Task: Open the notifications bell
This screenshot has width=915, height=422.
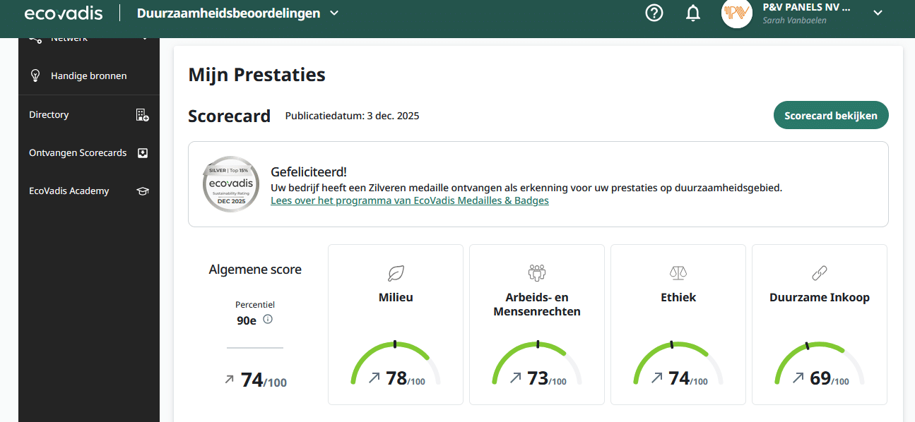Action: (693, 13)
